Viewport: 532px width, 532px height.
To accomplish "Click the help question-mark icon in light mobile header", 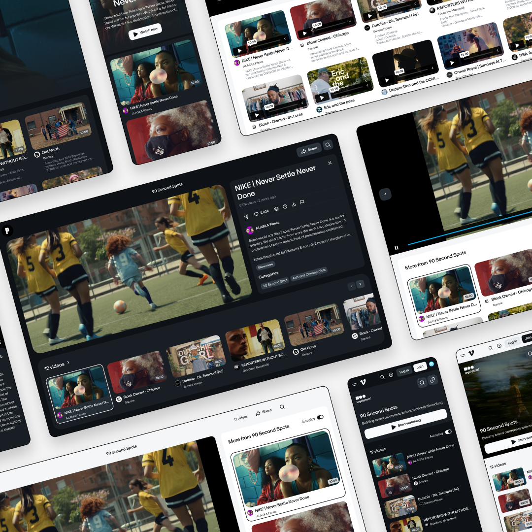I will (499, 346).
